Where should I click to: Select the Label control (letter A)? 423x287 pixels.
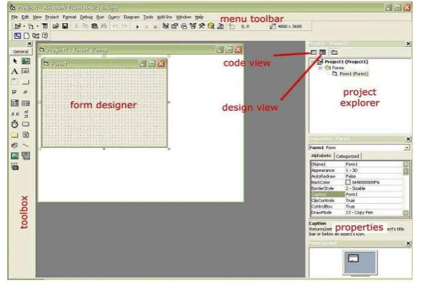pyautogui.click(x=15, y=71)
